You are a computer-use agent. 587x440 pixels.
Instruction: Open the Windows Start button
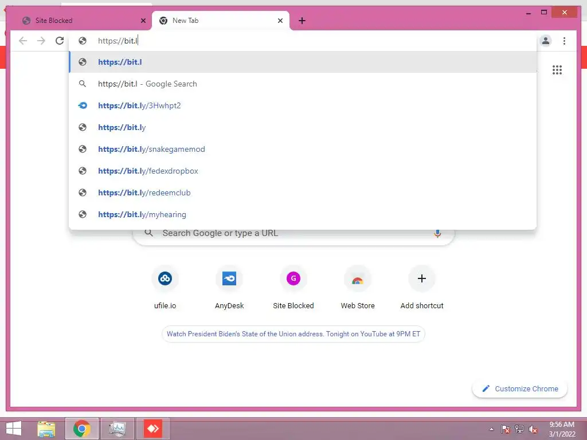pos(14,429)
